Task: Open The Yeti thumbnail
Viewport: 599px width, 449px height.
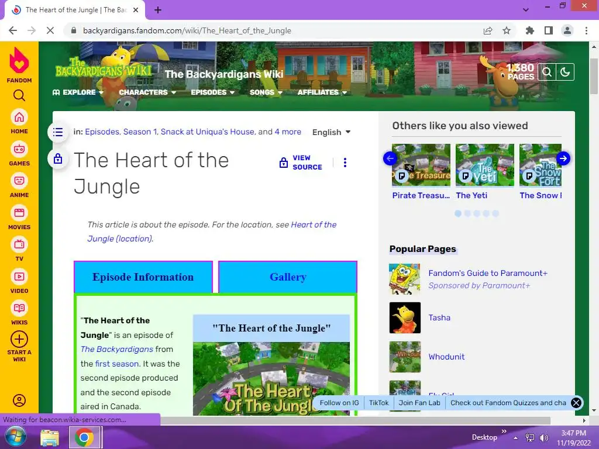Action: point(484,165)
